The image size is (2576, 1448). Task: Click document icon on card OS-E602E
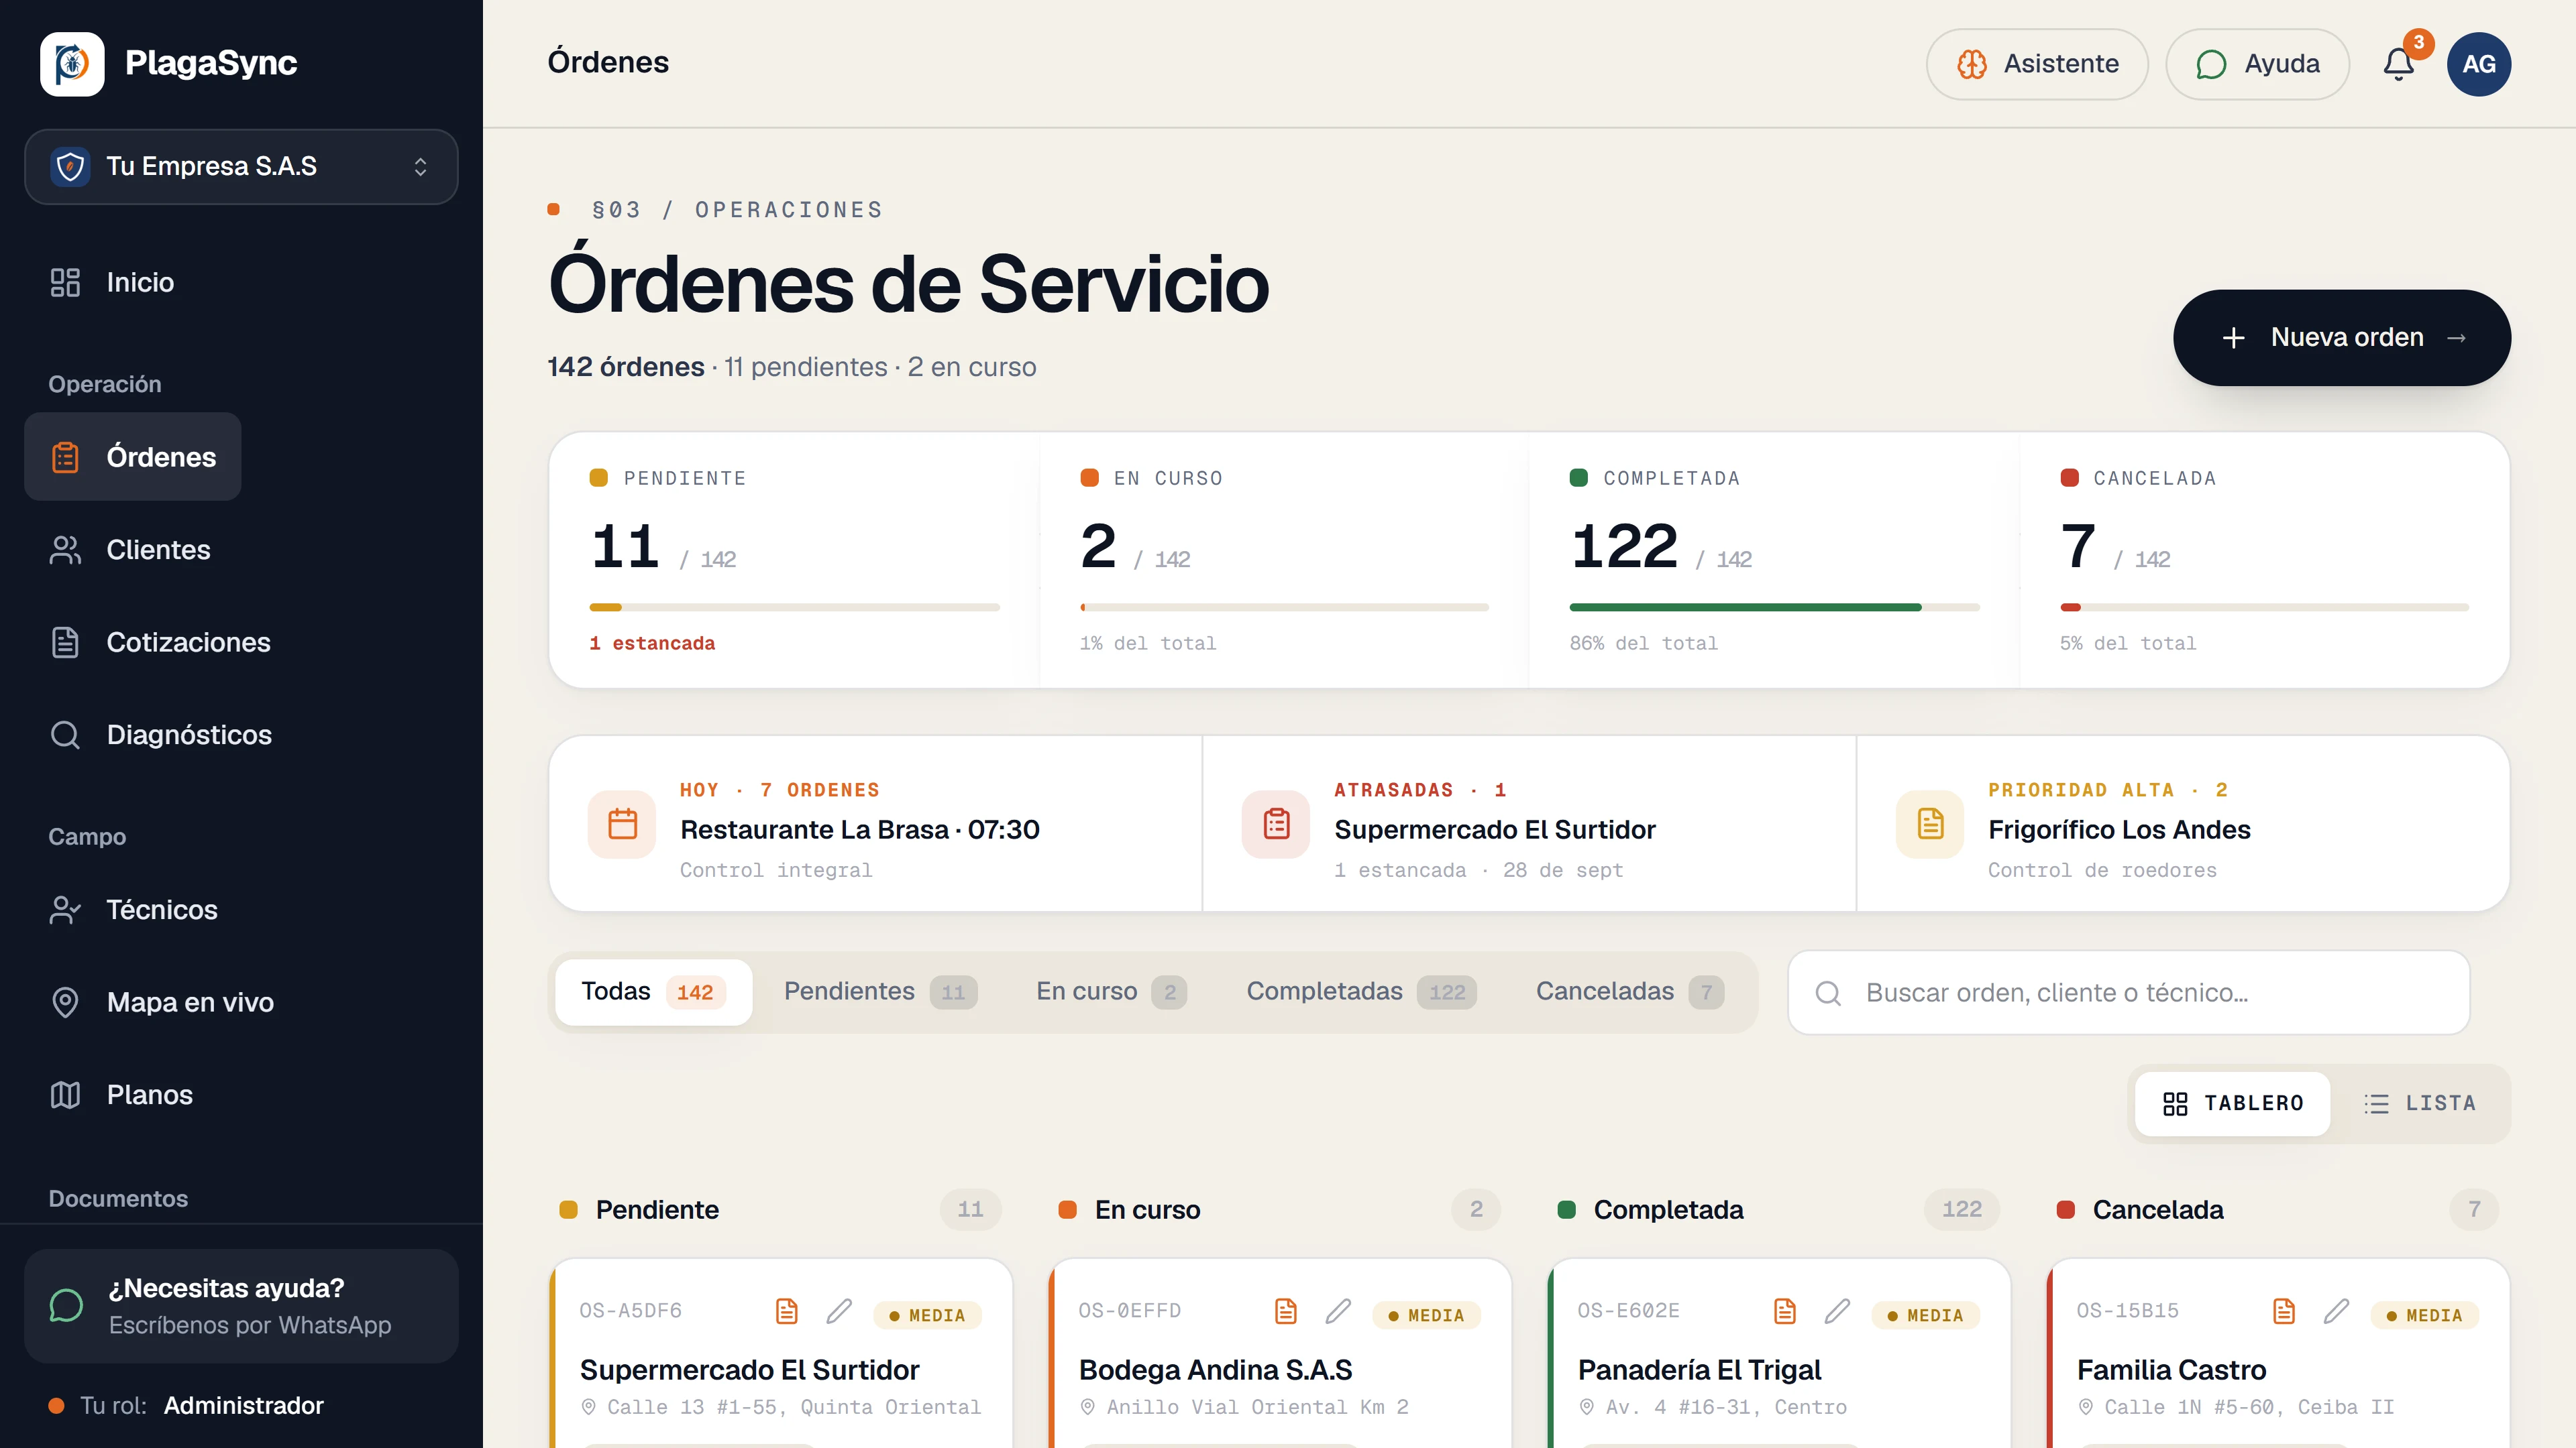(1785, 1310)
